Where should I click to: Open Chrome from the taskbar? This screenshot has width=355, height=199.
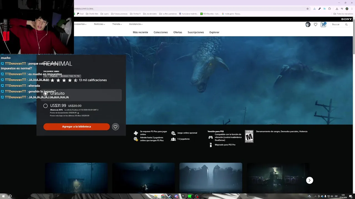[163, 196]
